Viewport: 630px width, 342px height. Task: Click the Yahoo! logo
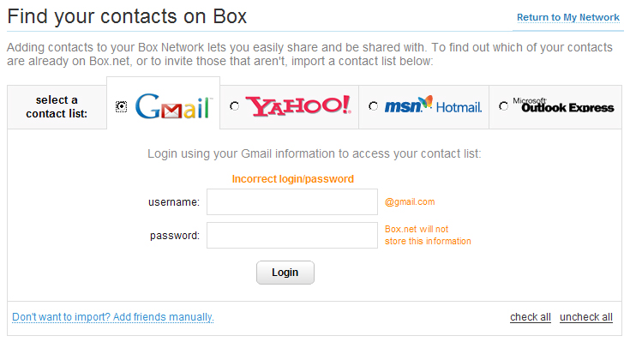click(x=298, y=106)
